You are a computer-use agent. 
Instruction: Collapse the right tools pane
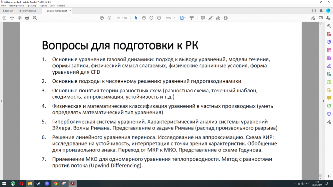click(323, 101)
